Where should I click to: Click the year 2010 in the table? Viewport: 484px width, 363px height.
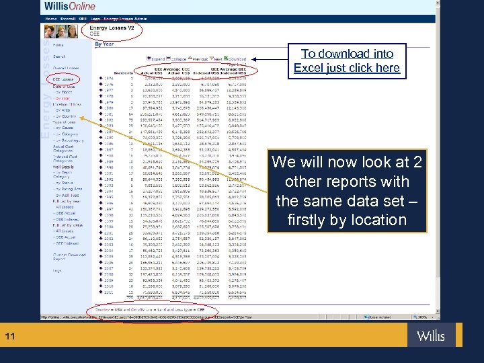tap(109, 286)
